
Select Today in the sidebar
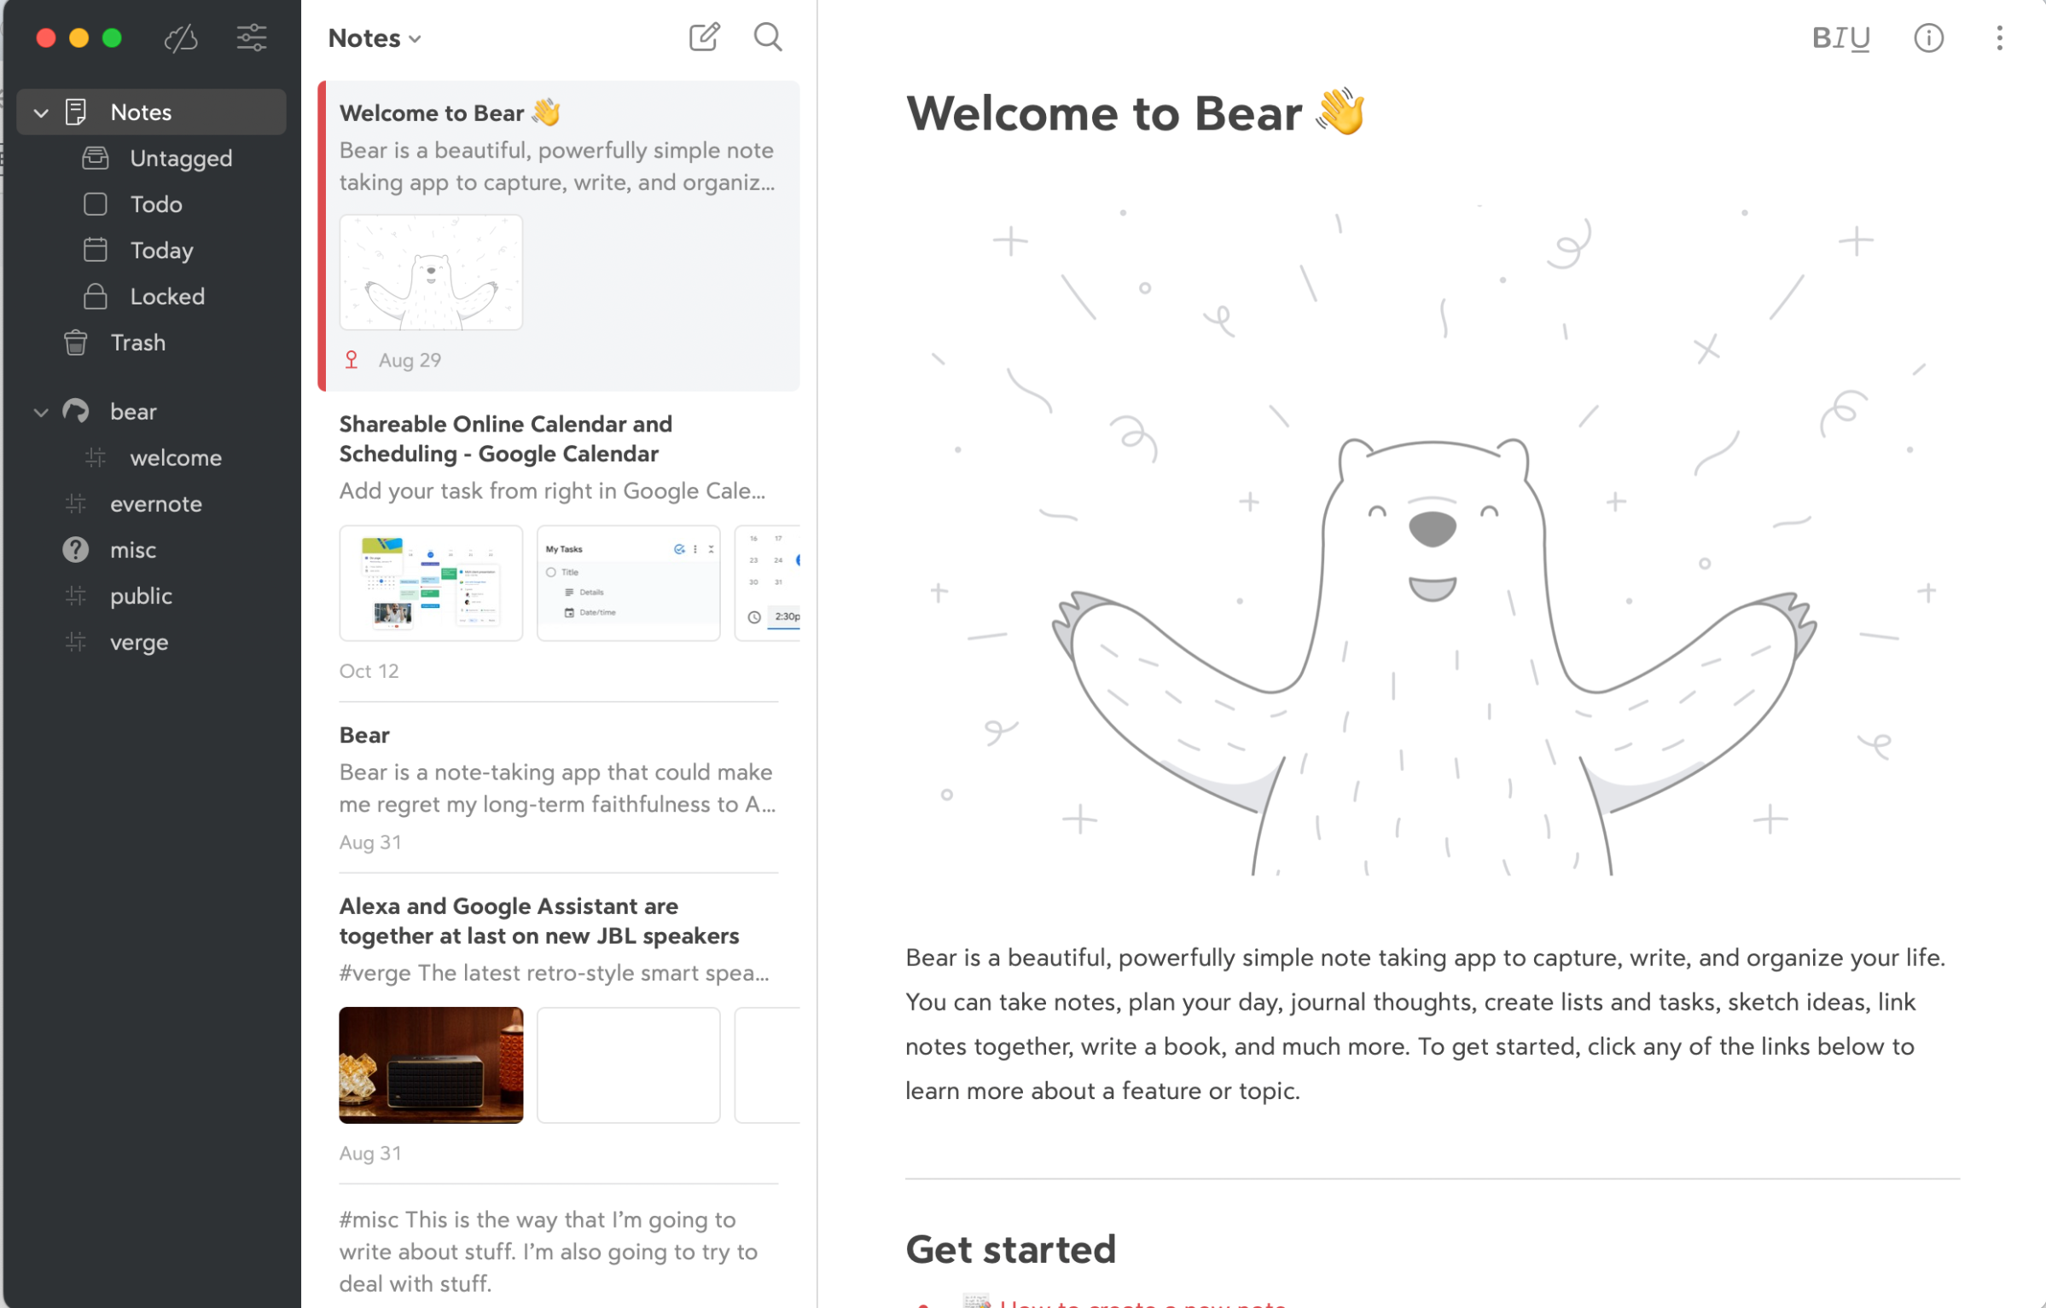point(162,251)
